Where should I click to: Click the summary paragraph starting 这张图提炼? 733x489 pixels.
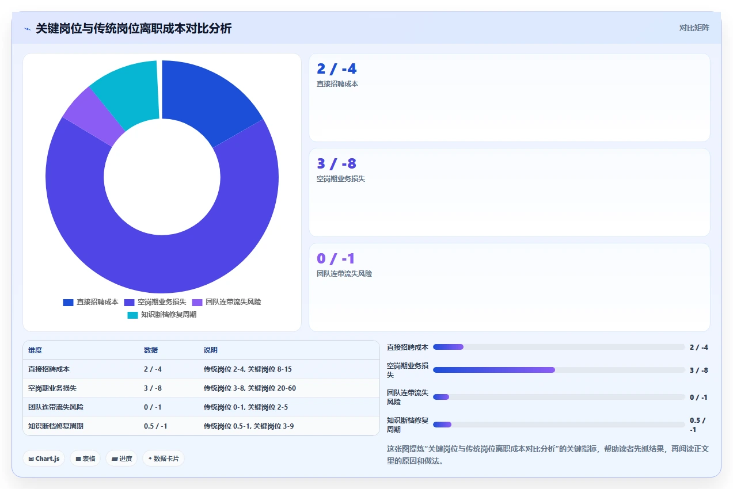[x=548, y=454]
